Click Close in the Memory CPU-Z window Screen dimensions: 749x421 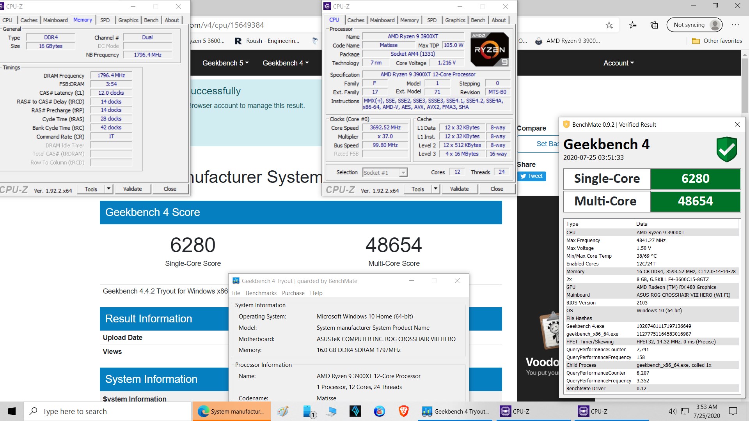click(170, 189)
